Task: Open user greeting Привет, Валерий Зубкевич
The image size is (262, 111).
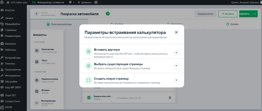Action: coord(245,3)
